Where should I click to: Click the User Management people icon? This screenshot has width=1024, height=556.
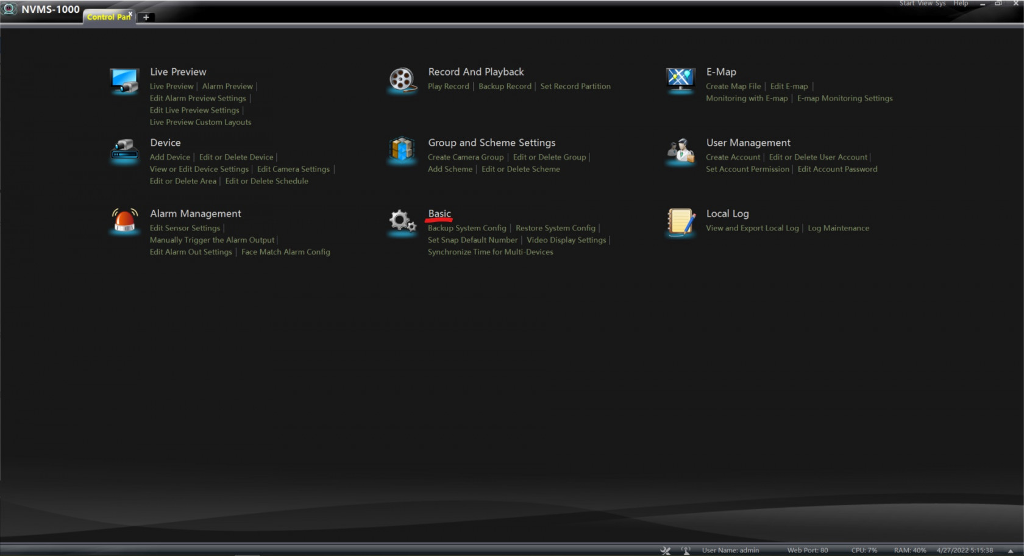point(680,151)
